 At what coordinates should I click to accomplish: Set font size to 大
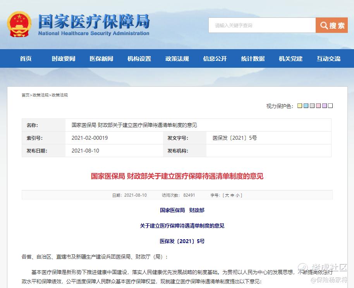tap(227, 195)
